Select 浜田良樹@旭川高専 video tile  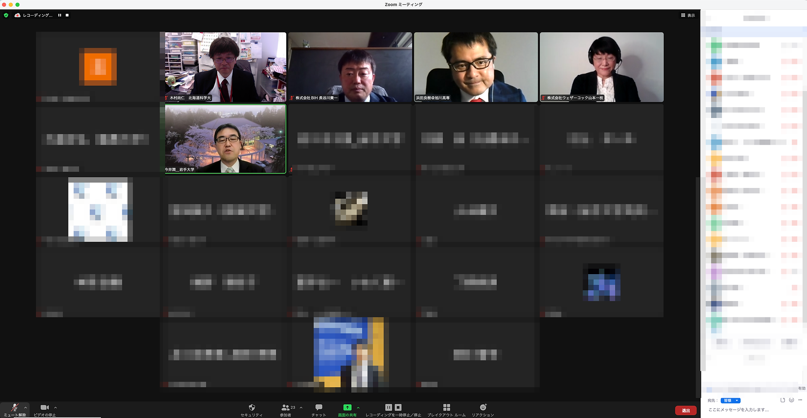[476, 67]
